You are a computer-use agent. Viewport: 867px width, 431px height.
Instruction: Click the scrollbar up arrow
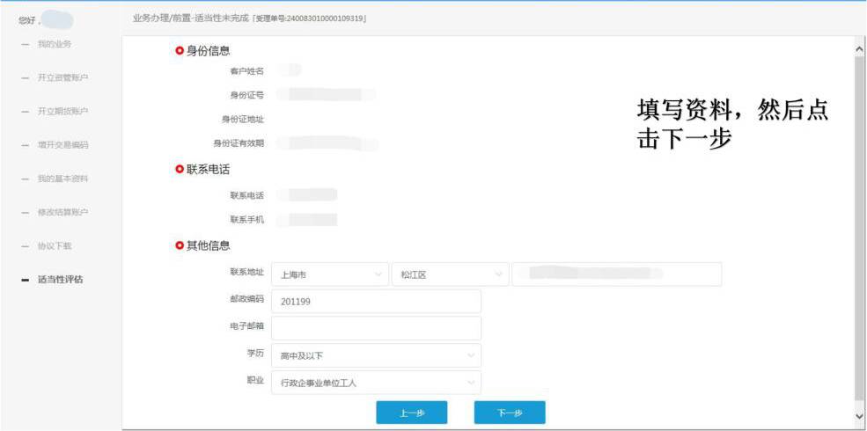point(859,48)
